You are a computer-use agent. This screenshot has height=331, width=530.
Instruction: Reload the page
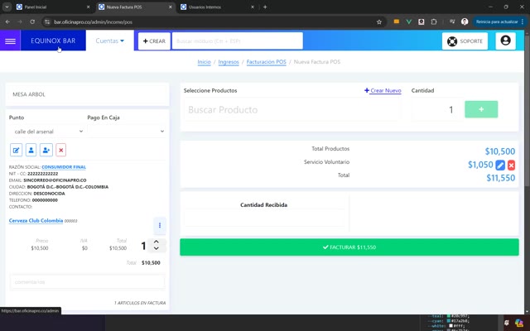click(32, 22)
